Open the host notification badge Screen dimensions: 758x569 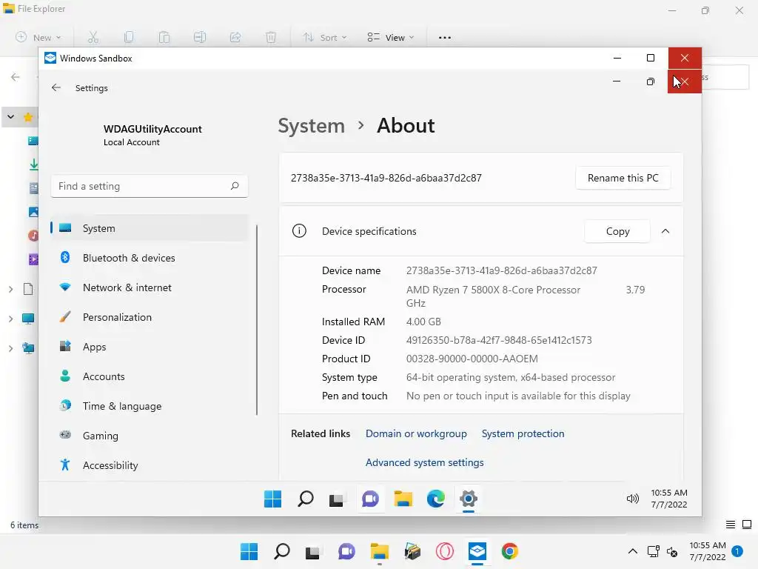point(737,551)
